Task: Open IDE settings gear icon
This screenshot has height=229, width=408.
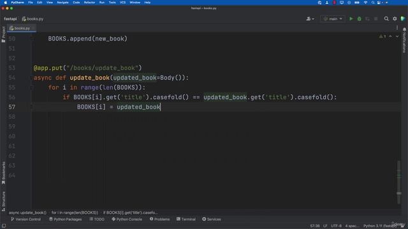Action: pyautogui.click(x=395, y=18)
